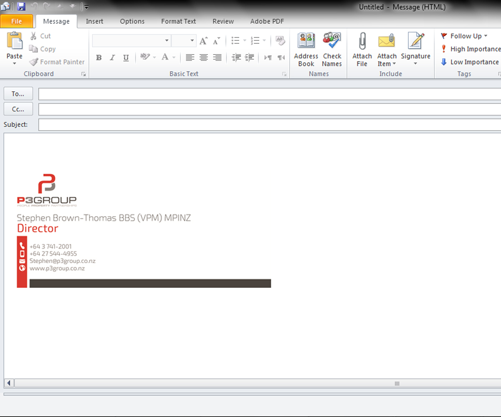Click the Stephen@p3group.co.nz email address

pos(63,261)
